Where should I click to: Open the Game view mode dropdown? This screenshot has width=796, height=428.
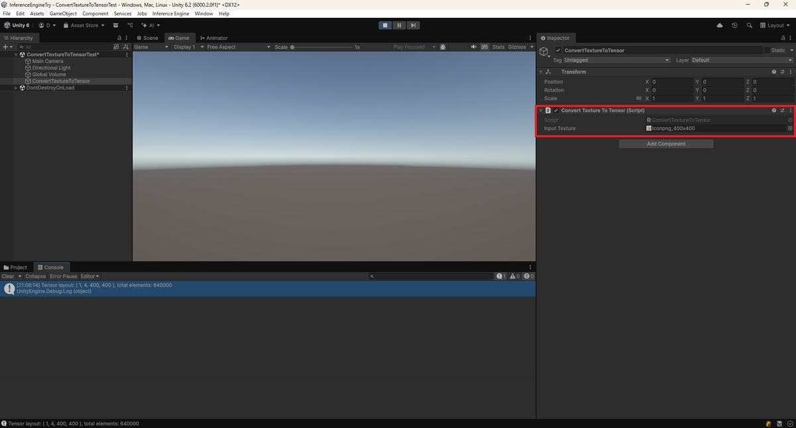coord(152,47)
